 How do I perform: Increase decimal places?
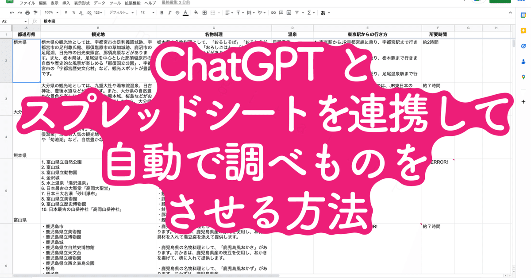click(89, 12)
